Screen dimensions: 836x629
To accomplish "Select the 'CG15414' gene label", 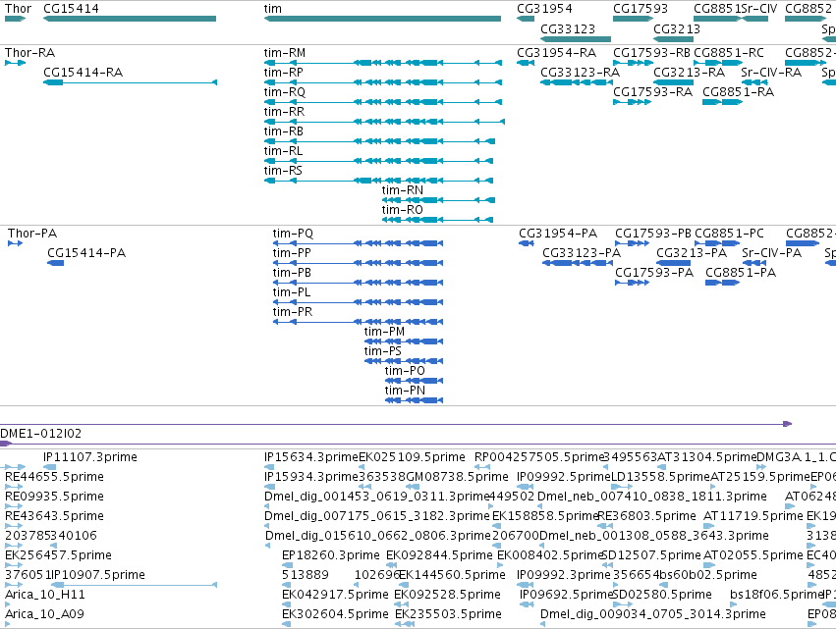I will (71, 9).
